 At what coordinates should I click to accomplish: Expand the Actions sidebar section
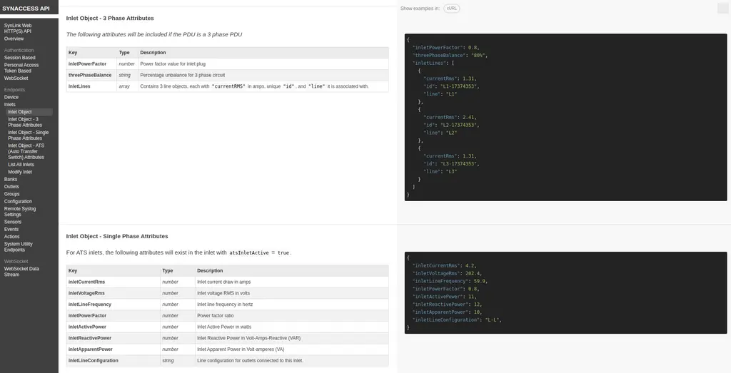coord(11,237)
